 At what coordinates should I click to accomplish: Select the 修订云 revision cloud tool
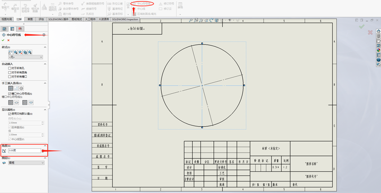(x=165, y=9)
